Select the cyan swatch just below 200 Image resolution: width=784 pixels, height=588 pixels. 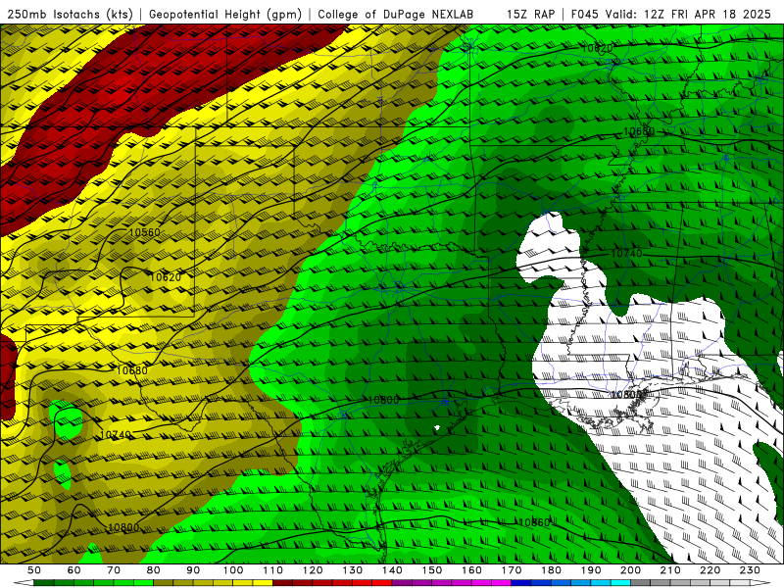pos(620,583)
